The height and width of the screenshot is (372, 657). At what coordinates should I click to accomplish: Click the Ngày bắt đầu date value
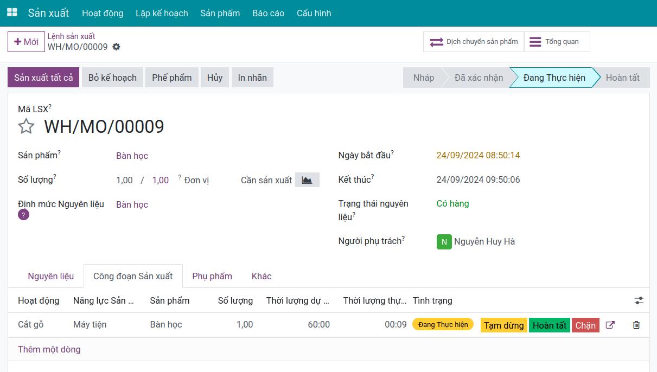[x=478, y=156]
